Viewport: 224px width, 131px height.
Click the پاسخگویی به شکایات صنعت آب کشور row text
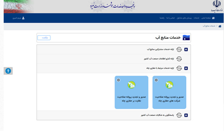tap(158, 115)
